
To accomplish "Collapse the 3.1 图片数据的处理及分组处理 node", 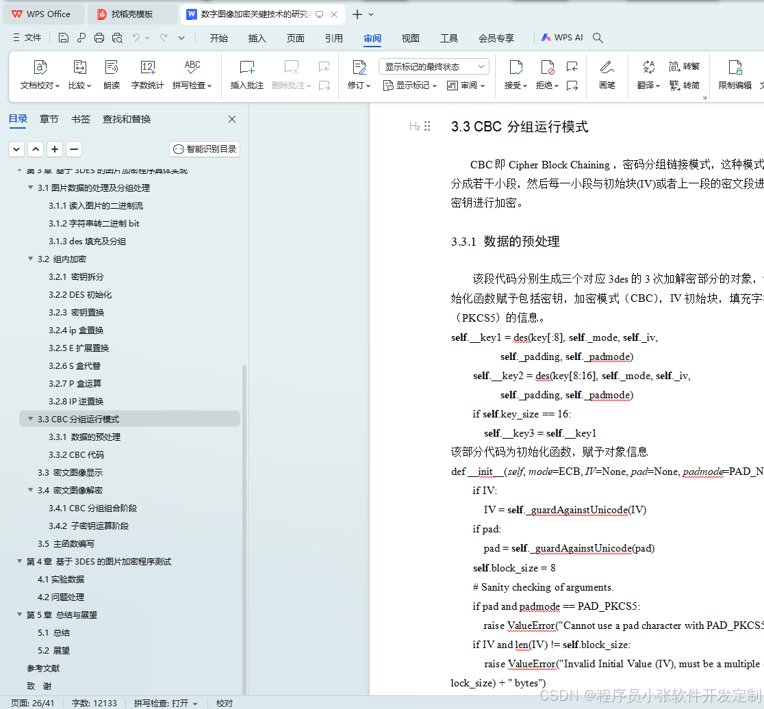I will pyautogui.click(x=31, y=188).
